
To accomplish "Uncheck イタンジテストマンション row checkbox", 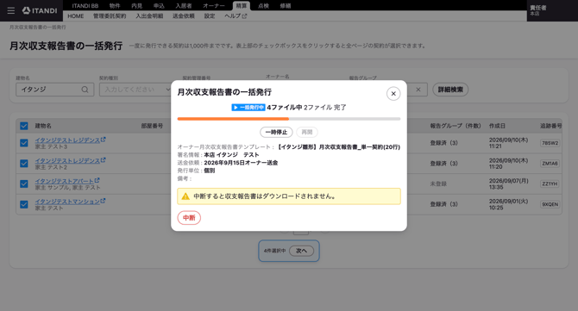I will pyautogui.click(x=24, y=204).
